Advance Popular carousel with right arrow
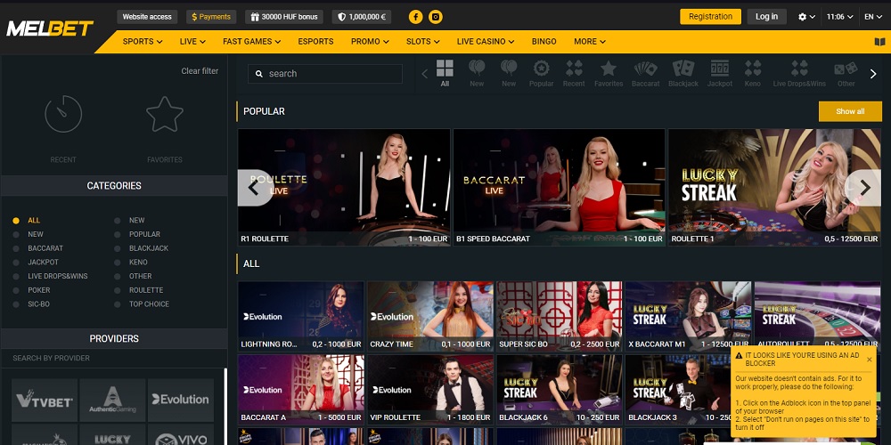This screenshot has width=891, height=445. [x=863, y=188]
